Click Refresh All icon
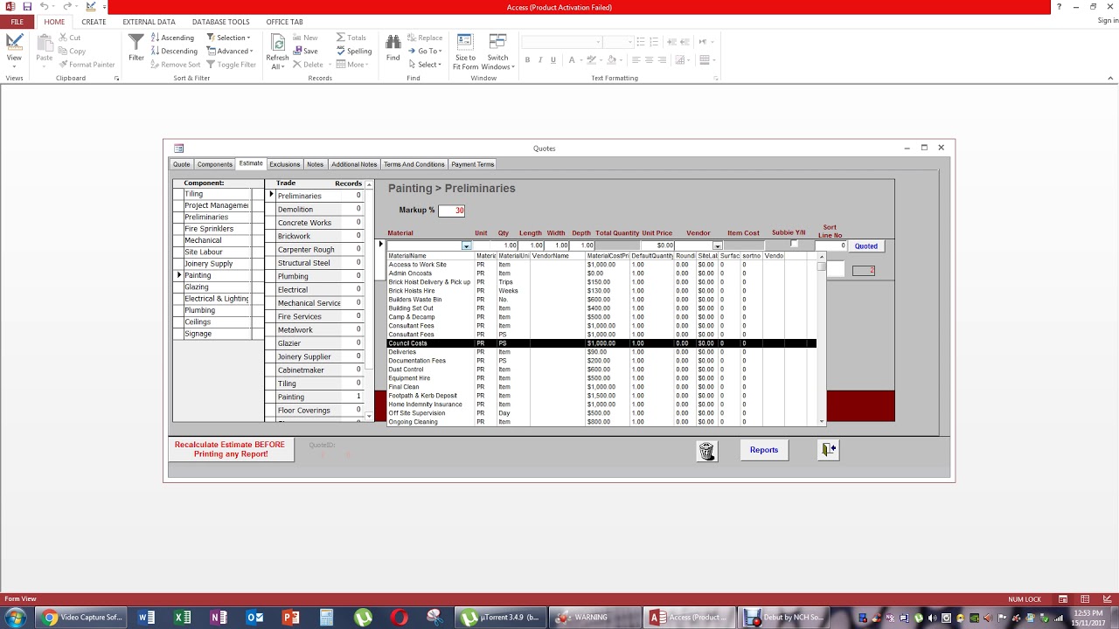Viewport: 1119px width, 629px height. (x=278, y=44)
